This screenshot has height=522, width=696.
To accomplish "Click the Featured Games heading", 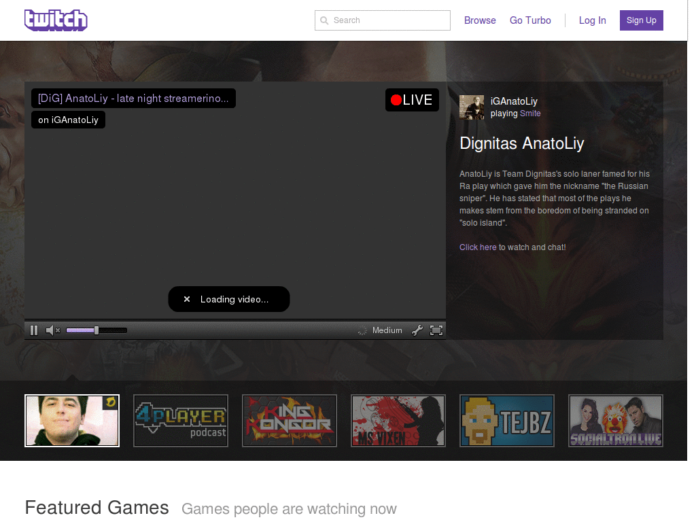I will pyautogui.click(x=97, y=507).
